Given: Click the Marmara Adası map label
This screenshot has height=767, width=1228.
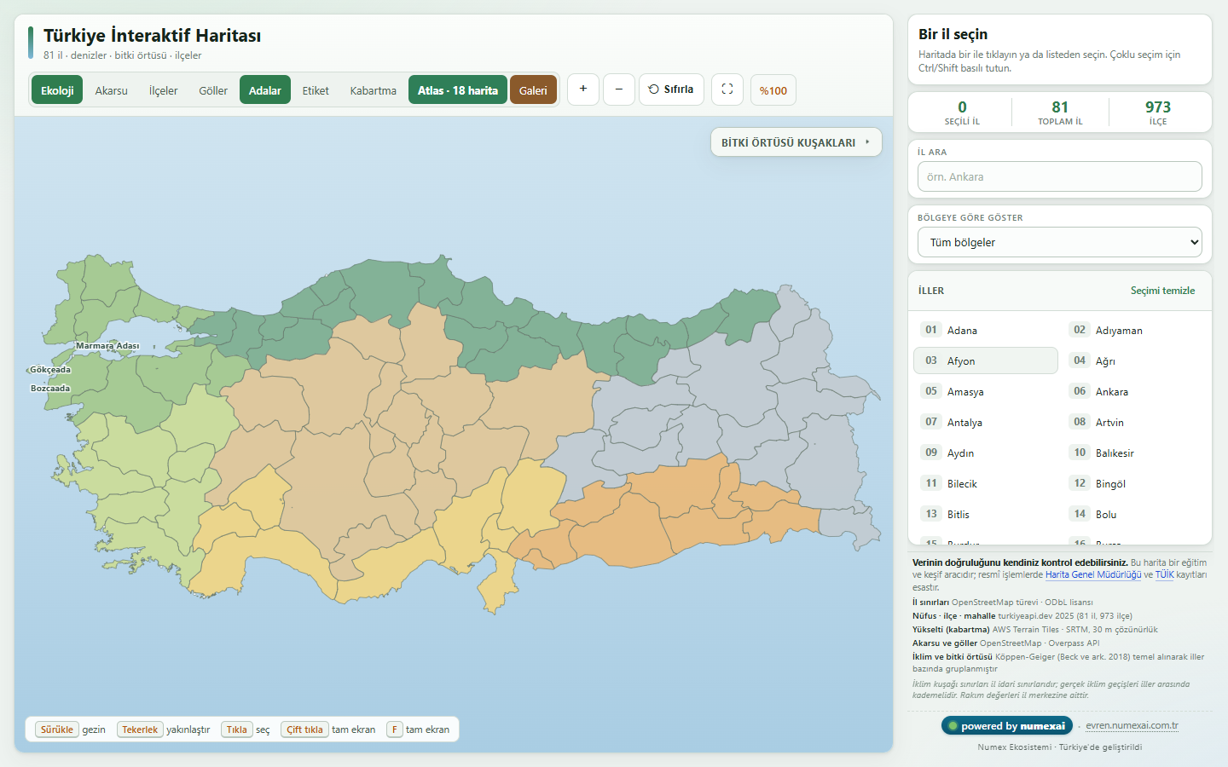Looking at the screenshot, I should (107, 346).
